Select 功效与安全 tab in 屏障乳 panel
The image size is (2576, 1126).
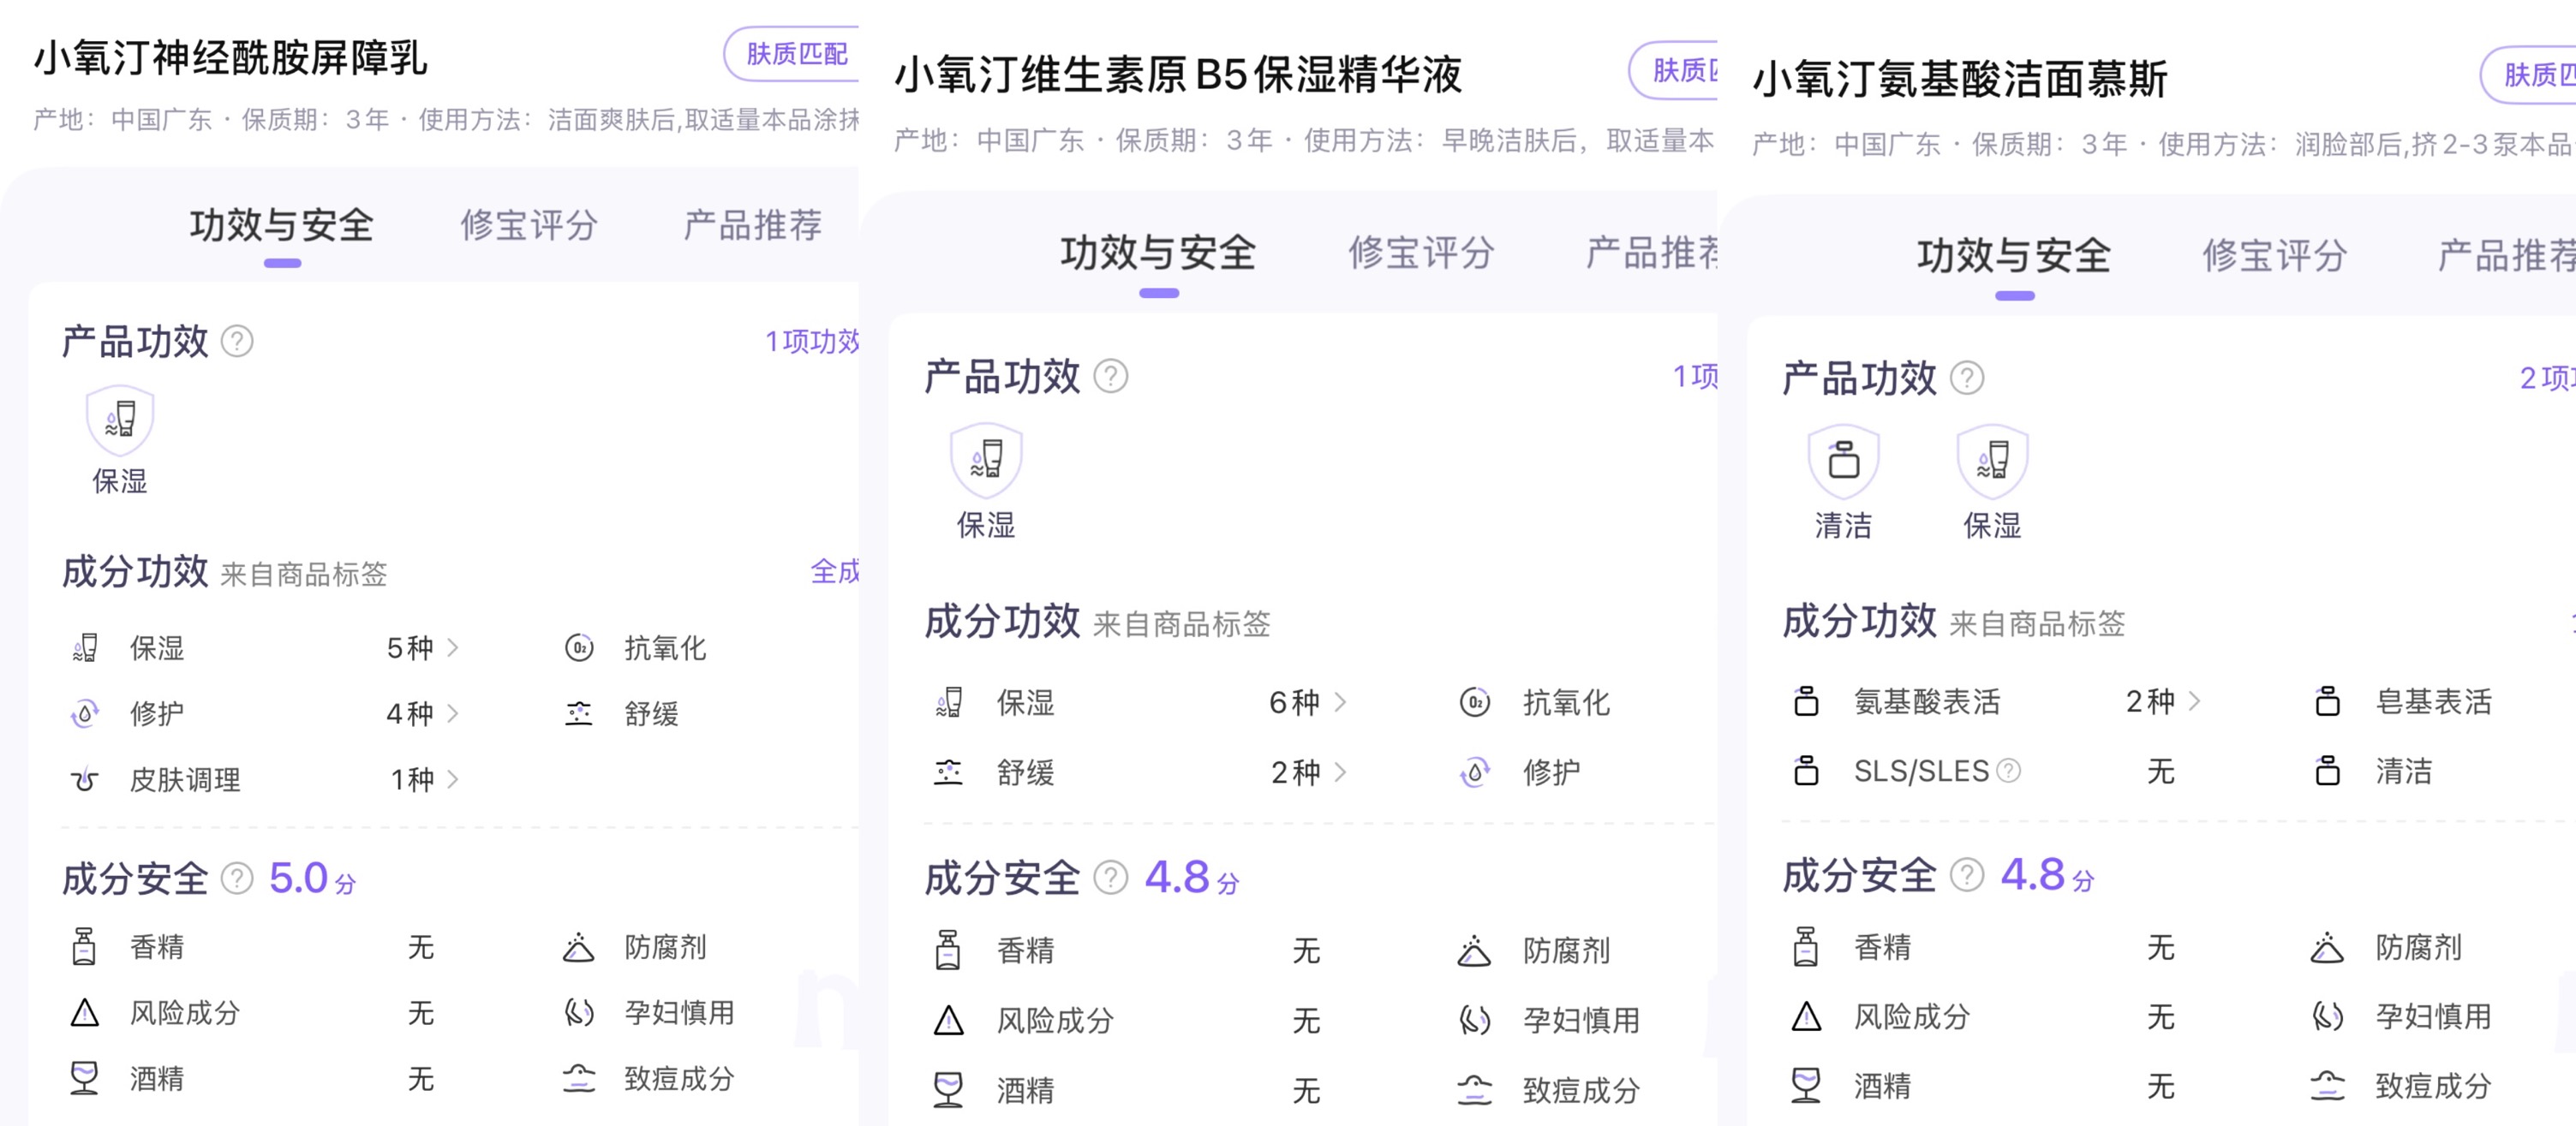pos(282,226)
